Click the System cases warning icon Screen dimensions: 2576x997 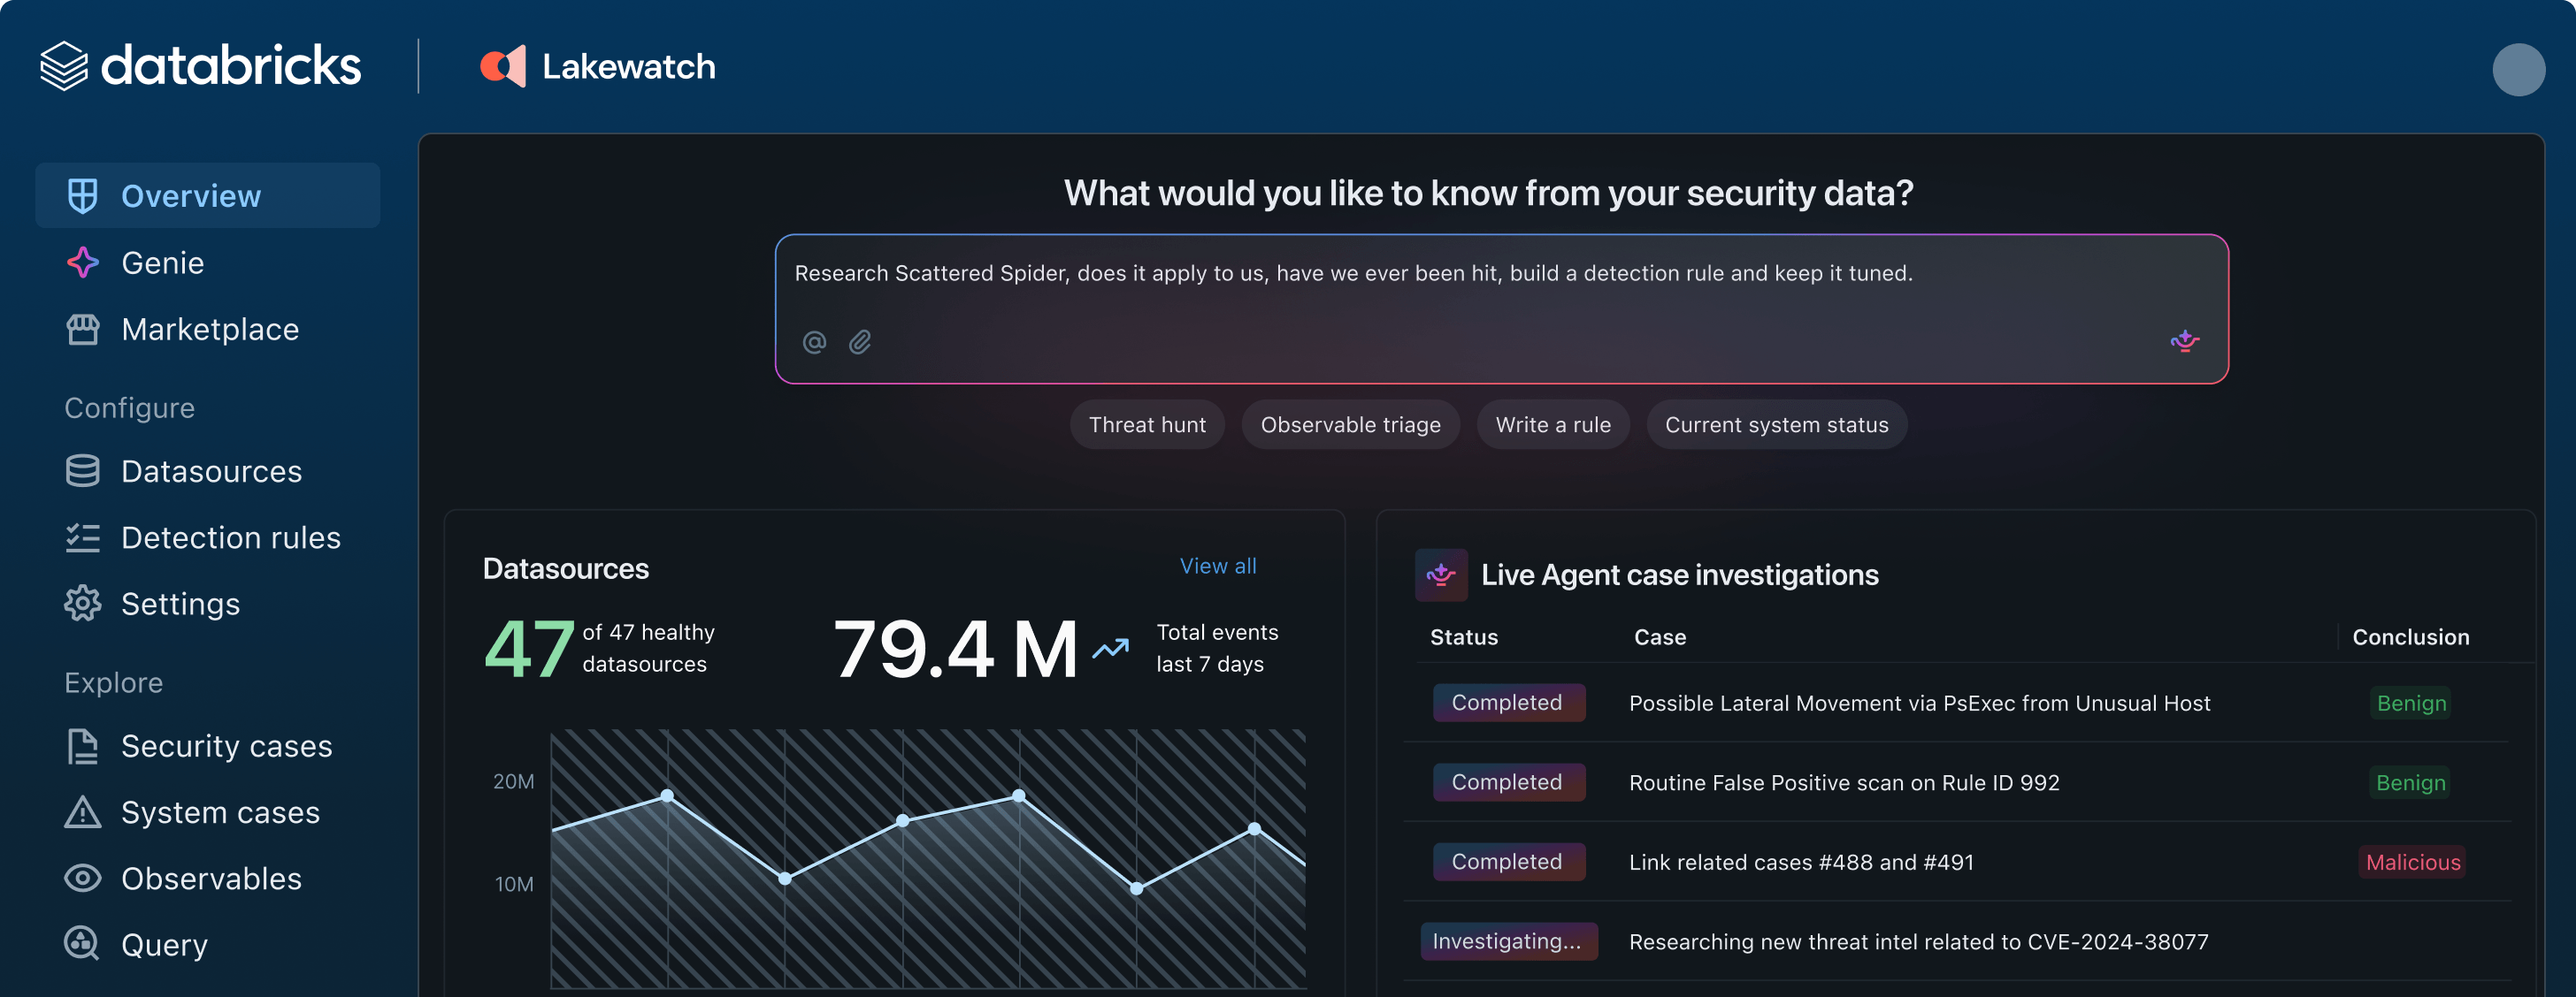[84, 812]
